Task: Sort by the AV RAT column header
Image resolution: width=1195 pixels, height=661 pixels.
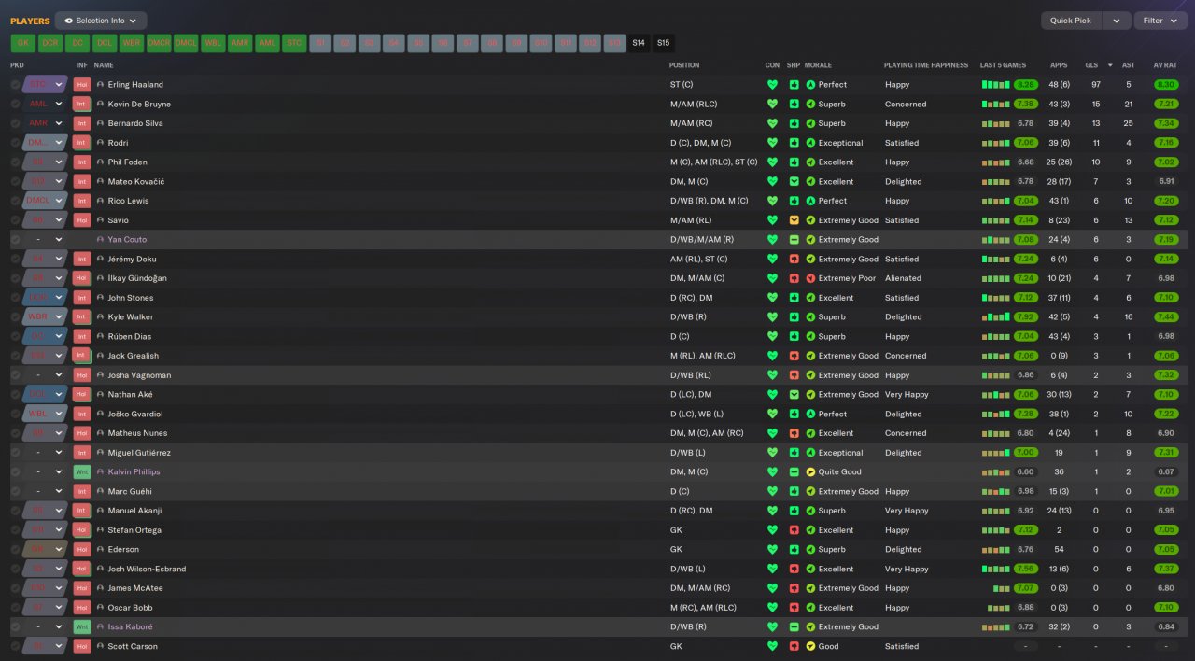Action: (x=1165, y=65)
